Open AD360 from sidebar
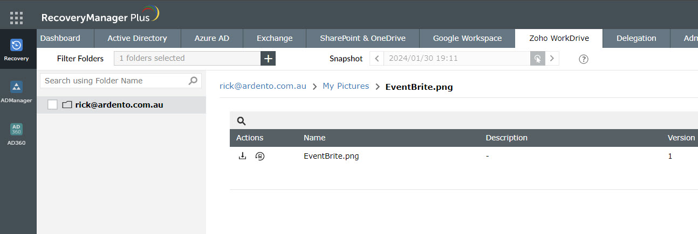 pos(17,134)
